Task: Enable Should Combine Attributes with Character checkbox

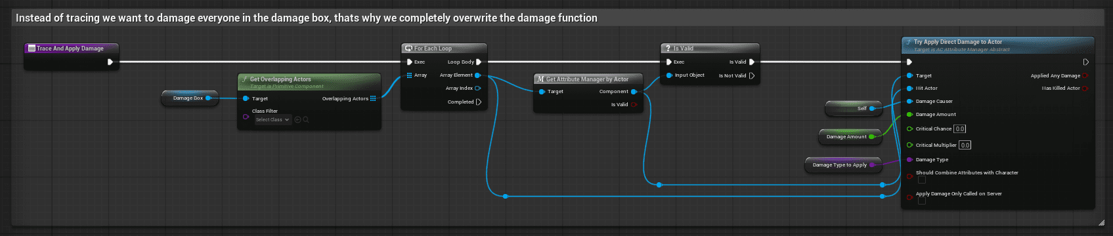Action: [x=922, y=180]
